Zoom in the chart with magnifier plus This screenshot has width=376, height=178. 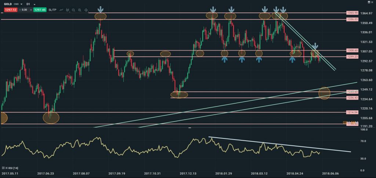(x=80, y=10)
